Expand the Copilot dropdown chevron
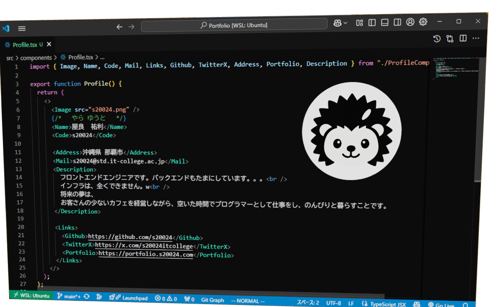Screen dimensions: 500x307 pyautogui.click(x=345, y=23)
